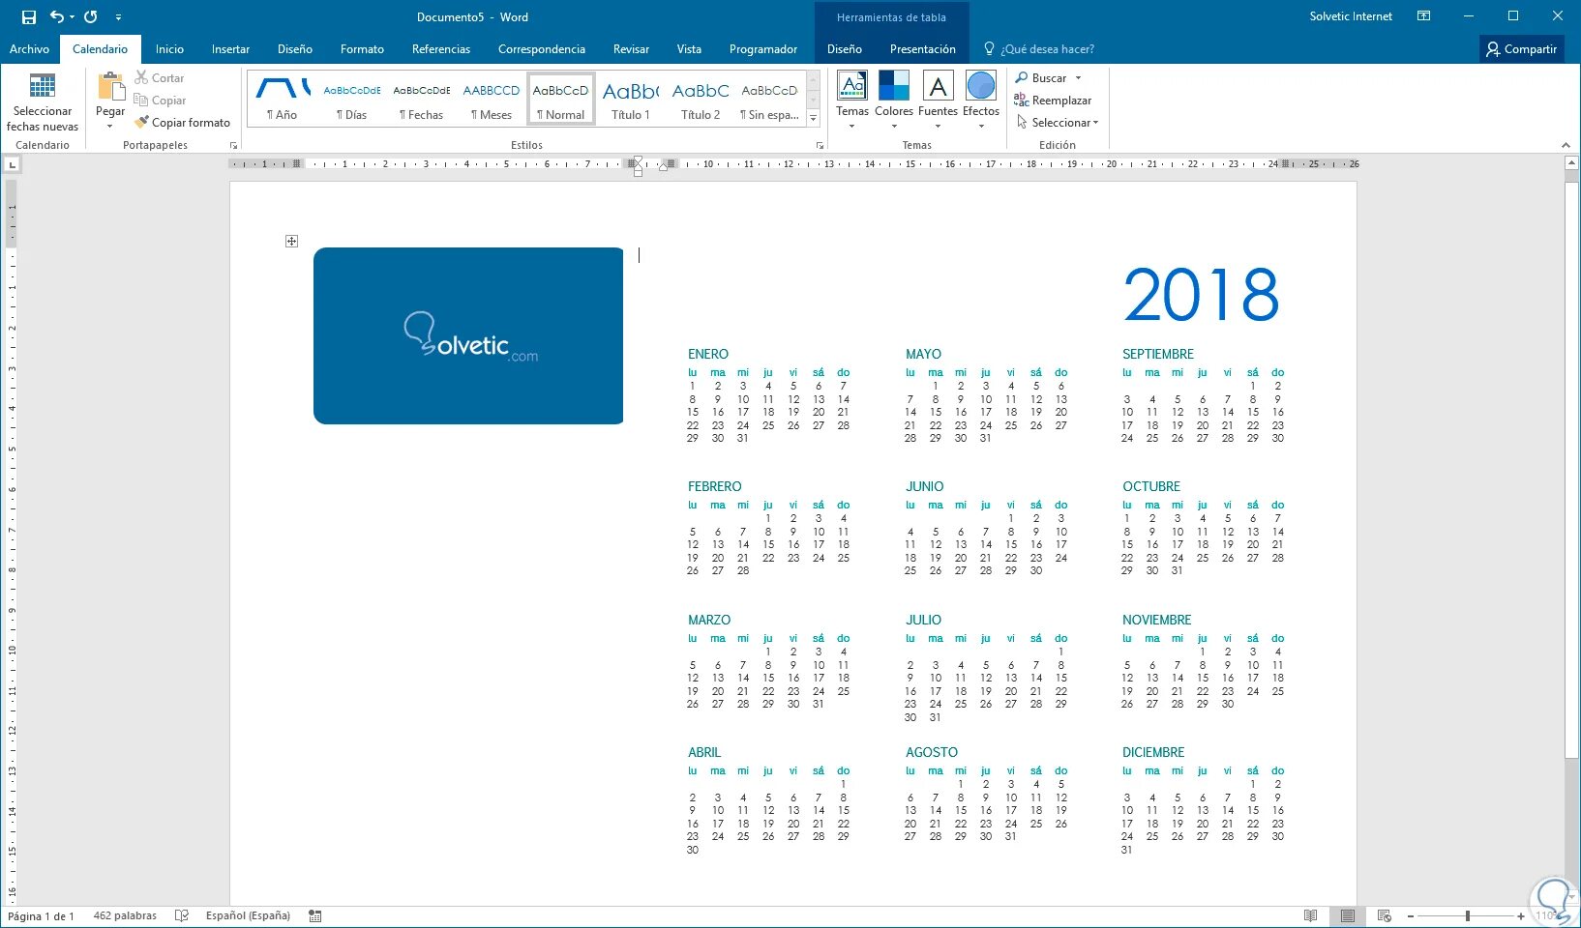Open Customize Quick Access Toolbar arrow

click(x=118, y=16)
